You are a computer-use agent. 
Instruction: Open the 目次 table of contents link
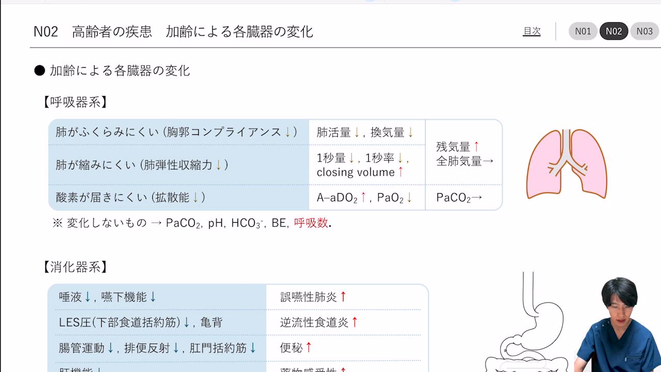[x=531, y=32]
